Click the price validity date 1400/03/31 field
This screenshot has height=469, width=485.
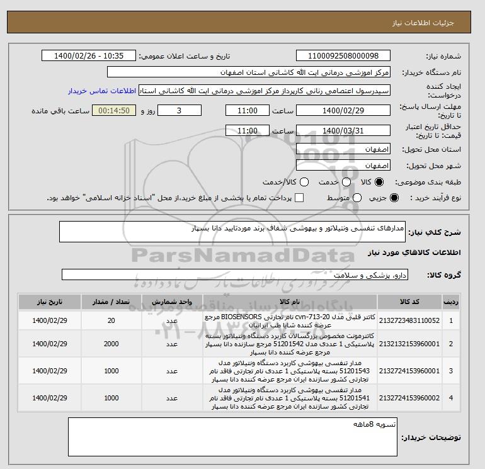tap(343, 131)
